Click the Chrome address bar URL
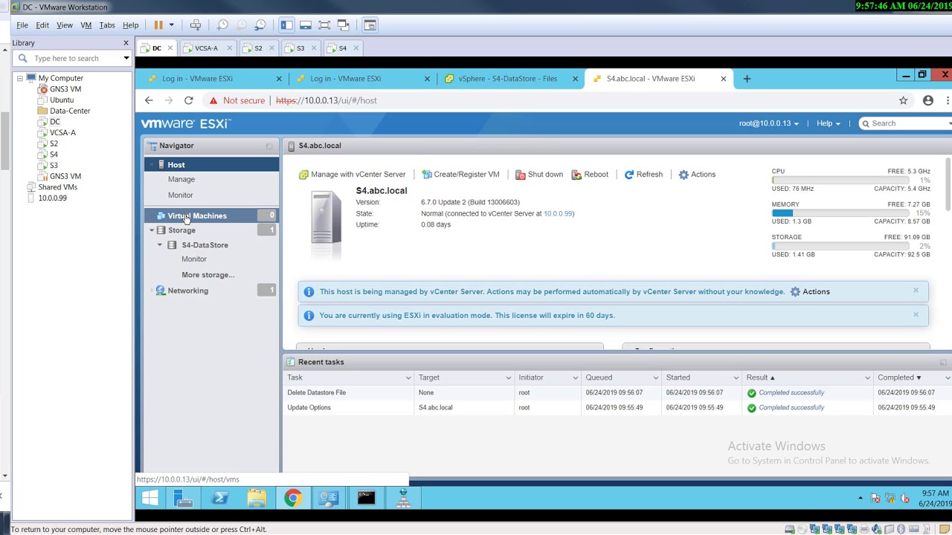 [x=327, y=100]
